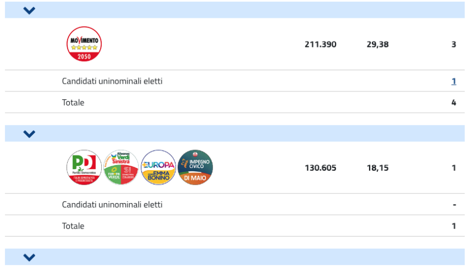Click the Alleanza Verdi Sinistra logo

(x=121, y=167)
